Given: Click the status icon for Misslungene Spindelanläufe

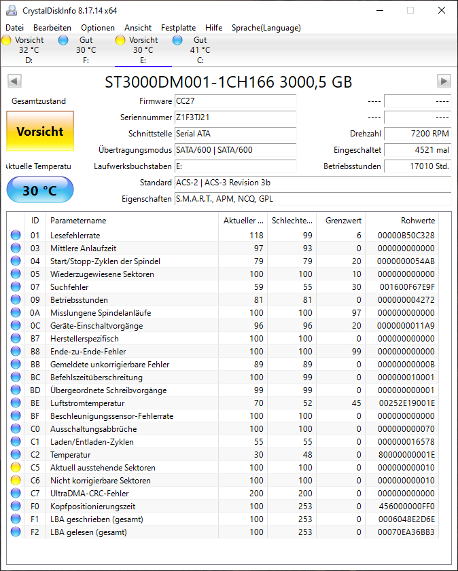Looking at the screenshot, I should tap(16, 312).
